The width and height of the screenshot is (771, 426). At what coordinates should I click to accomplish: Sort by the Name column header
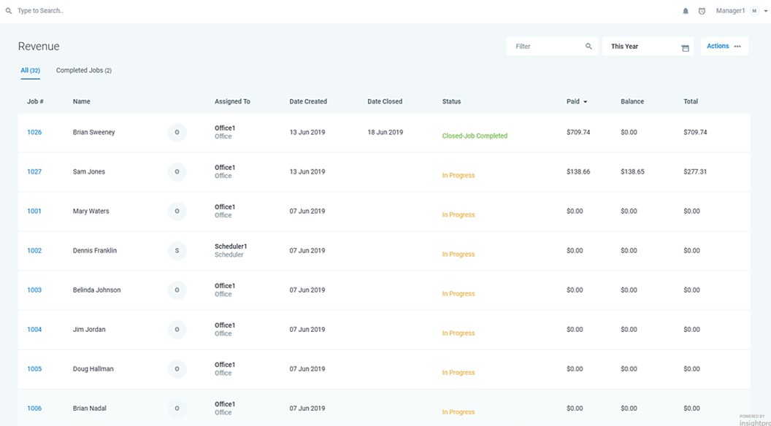82,101
